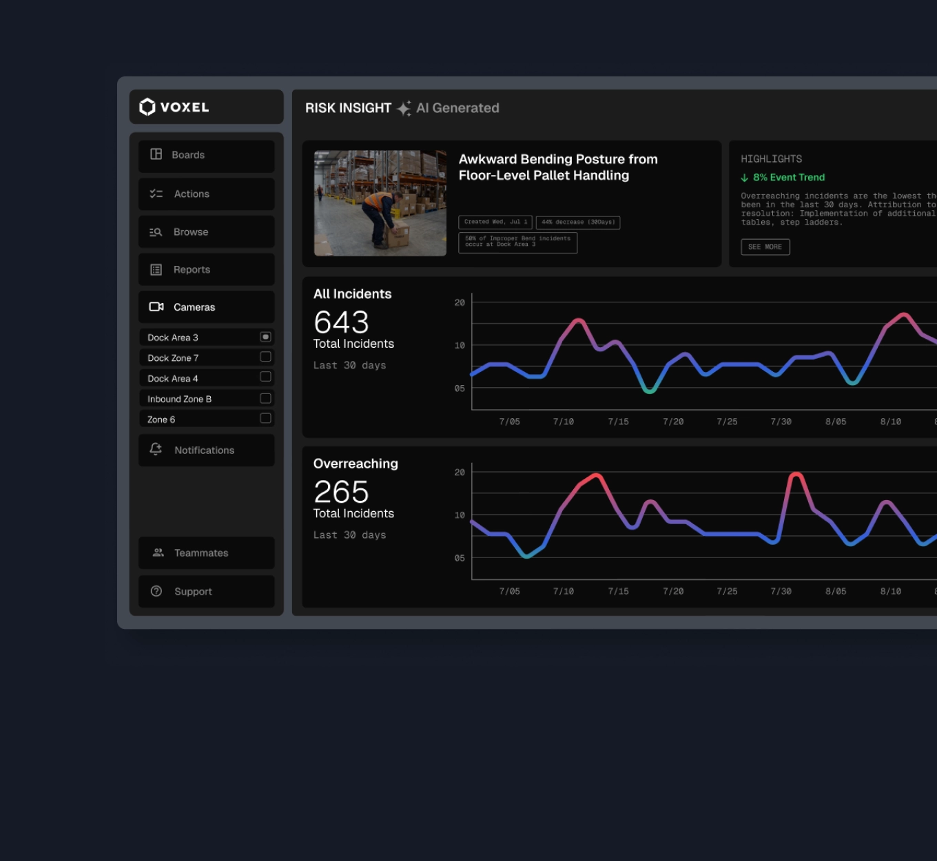
Task: Click the 7/20 label on All Incidents chart
Action: 673,422
